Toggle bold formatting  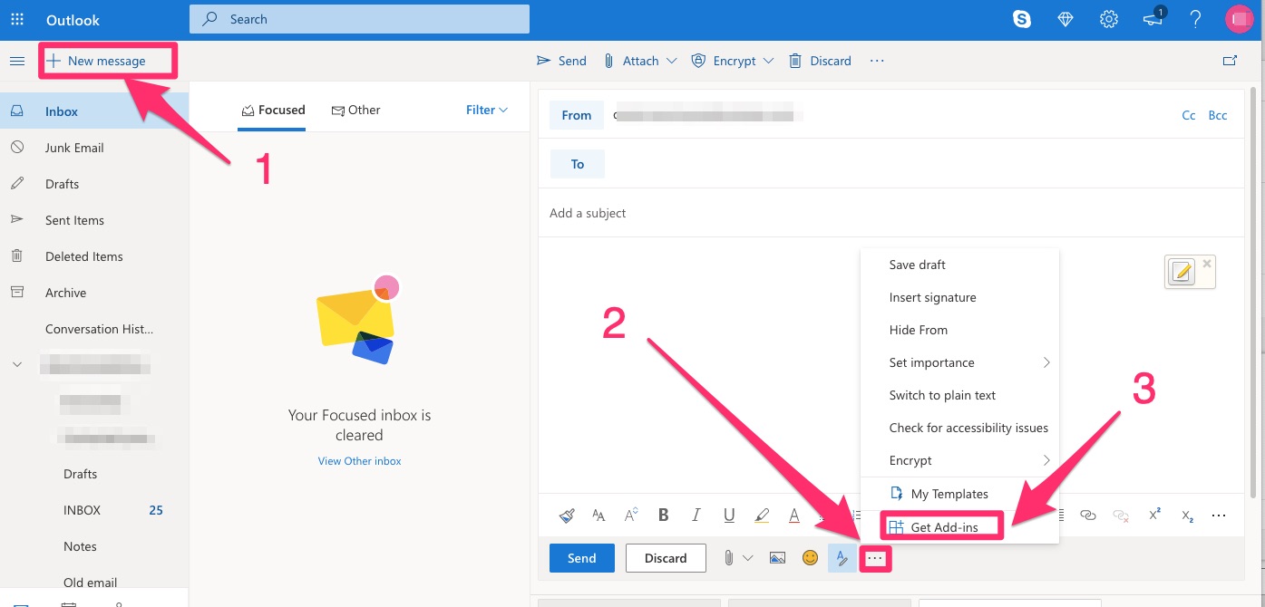coord(664,515)
